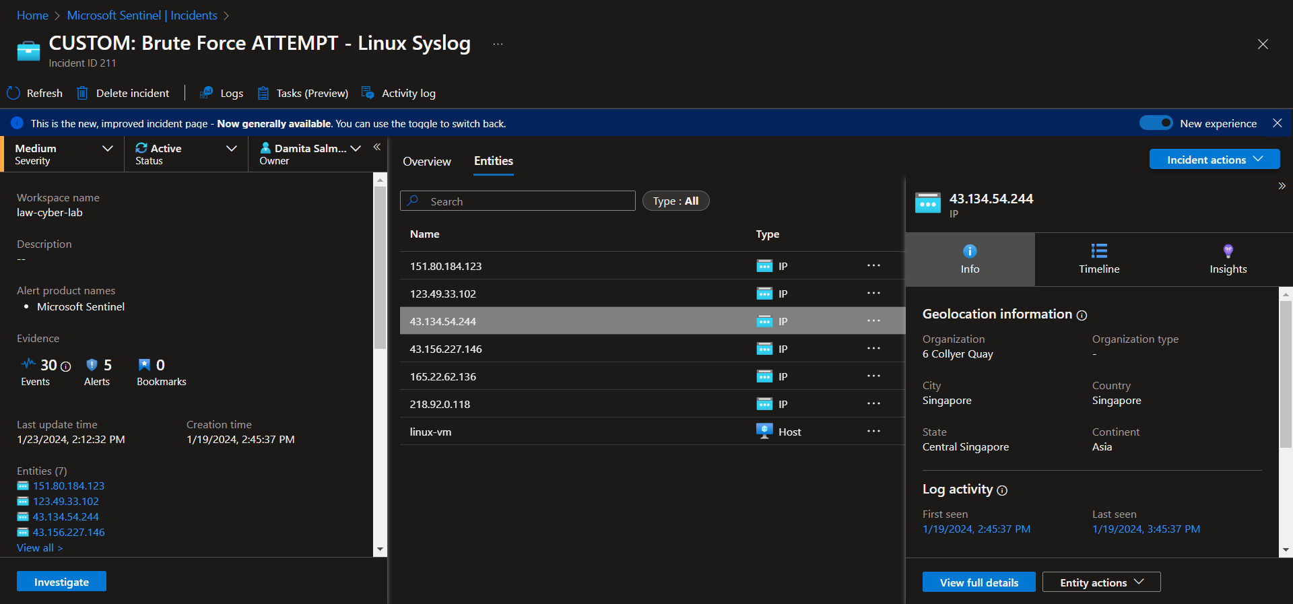The image size is (1293, 604).
Task: Click the View all entities link
Action: [40, 548]
